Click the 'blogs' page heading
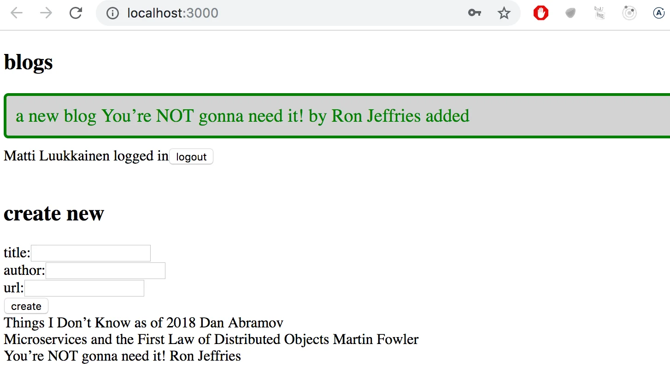 coord(28,62)
